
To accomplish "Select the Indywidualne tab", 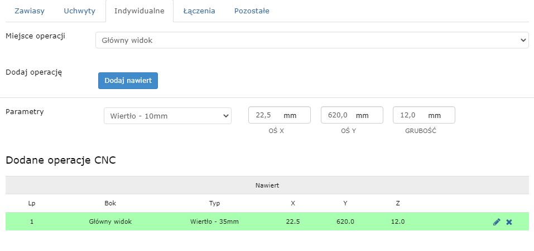I will point(139,11).
